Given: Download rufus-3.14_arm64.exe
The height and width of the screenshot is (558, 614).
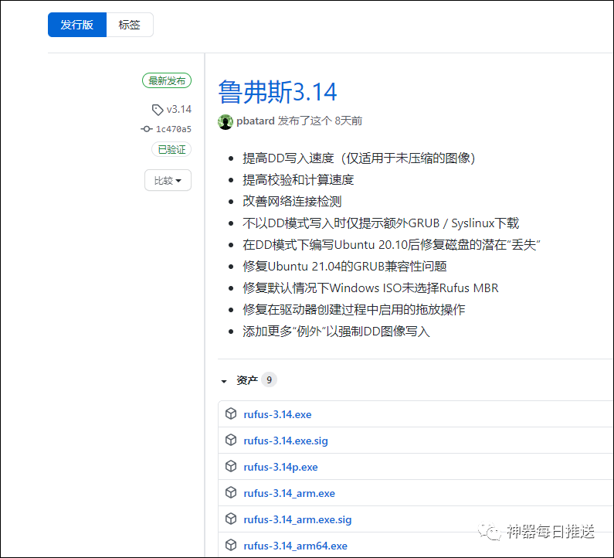Looking at the screenshot, I should pyautogui.click(x=295, y=546).
